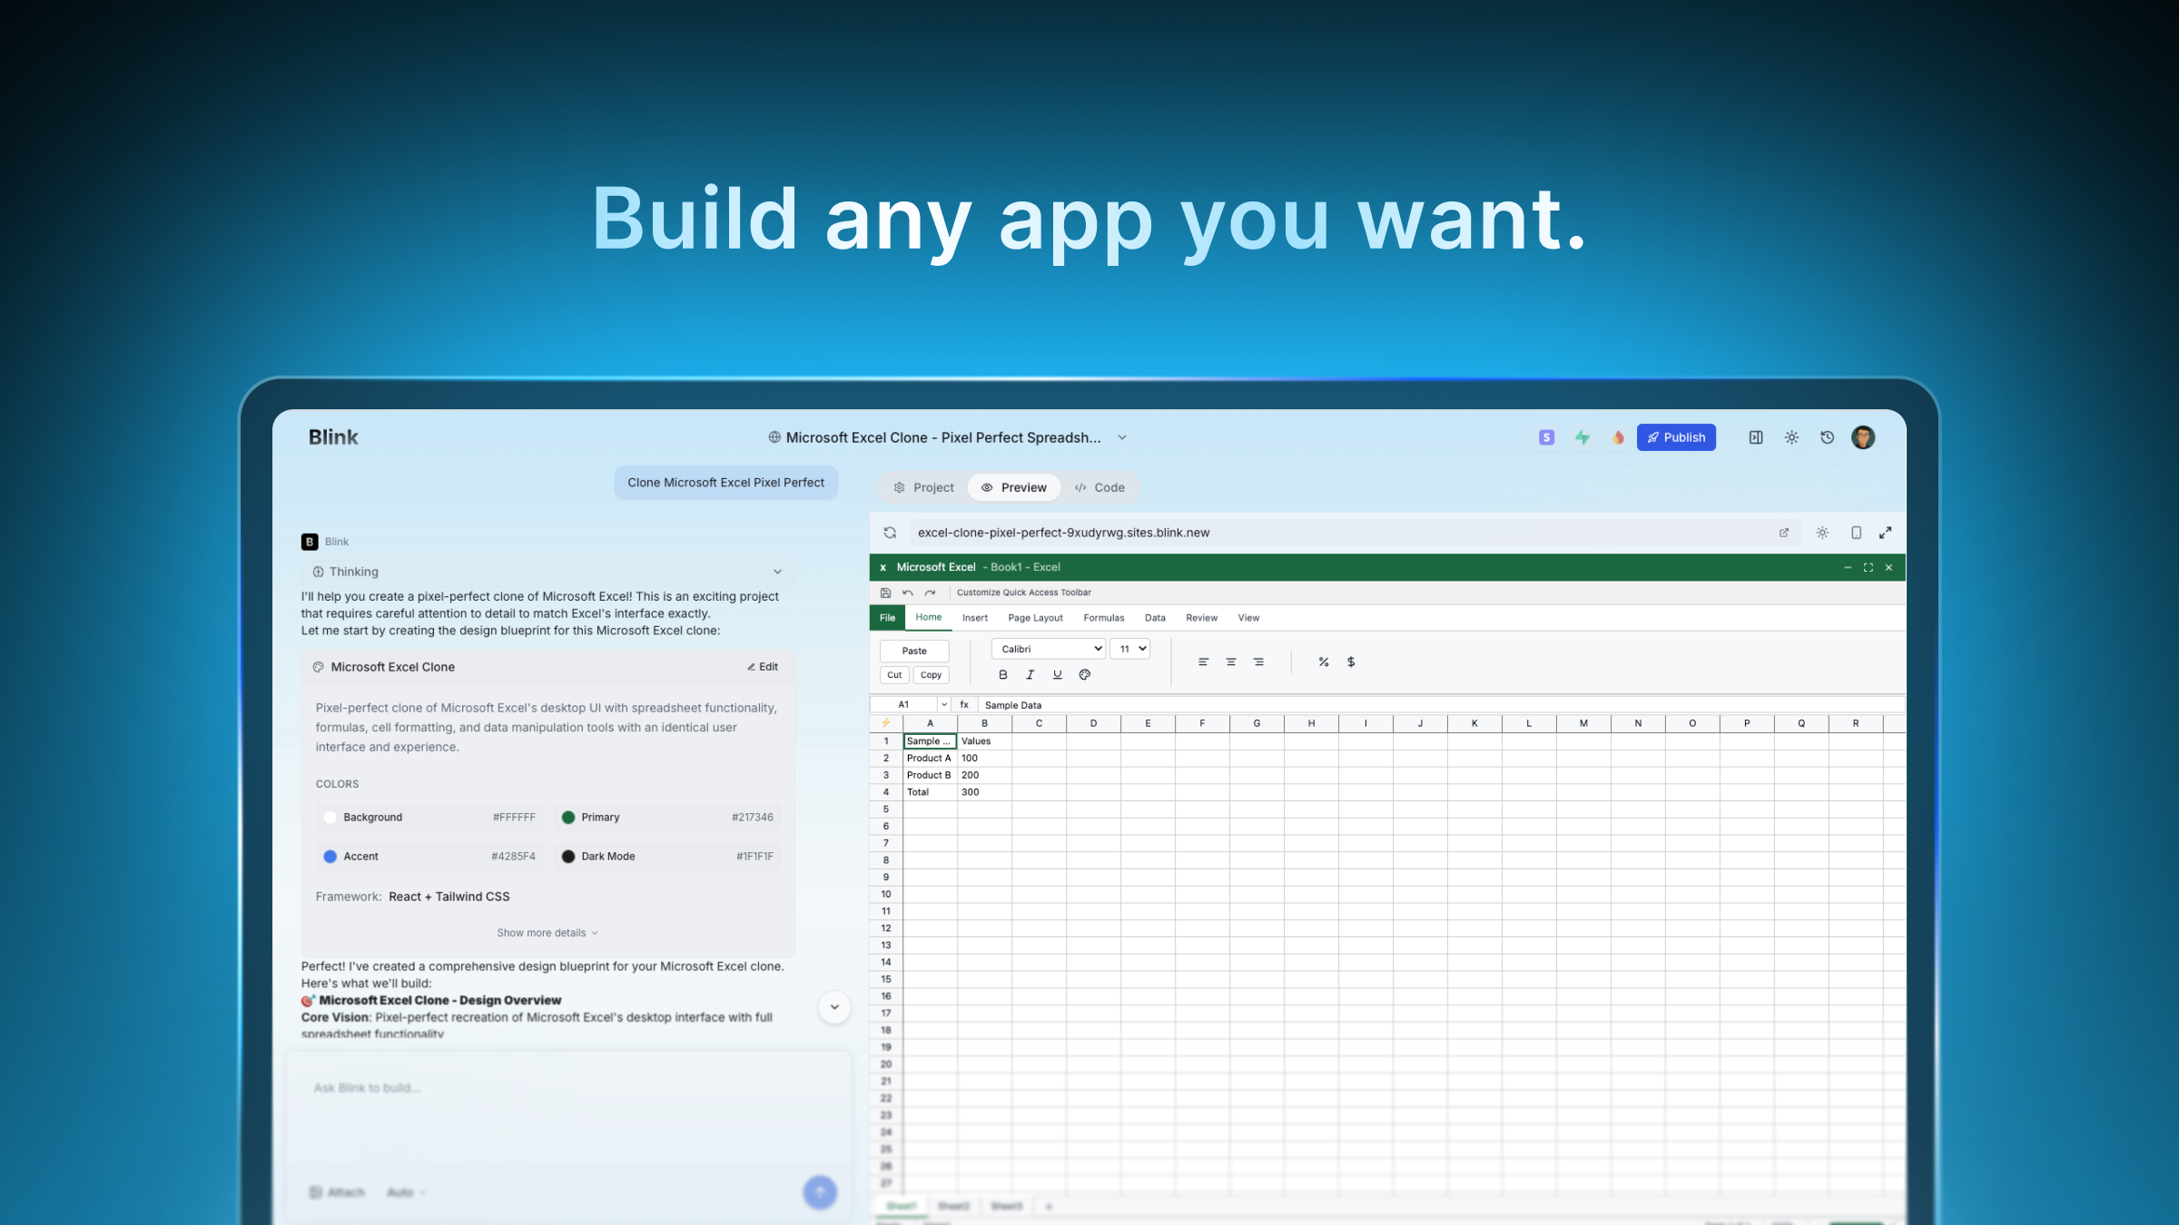This screenshot has height=1225, width=2179.
Task: Open the Calibri font dropdown
Action: coord(1049,649)
